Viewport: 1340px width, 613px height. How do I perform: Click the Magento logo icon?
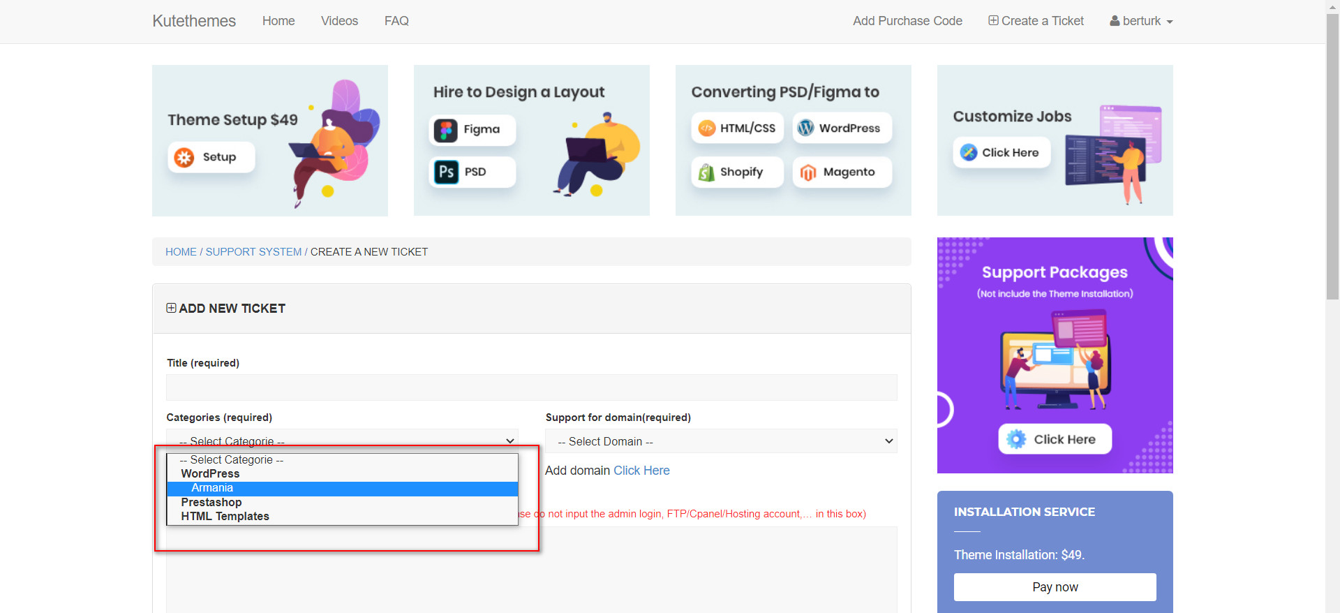pos(808,172)
